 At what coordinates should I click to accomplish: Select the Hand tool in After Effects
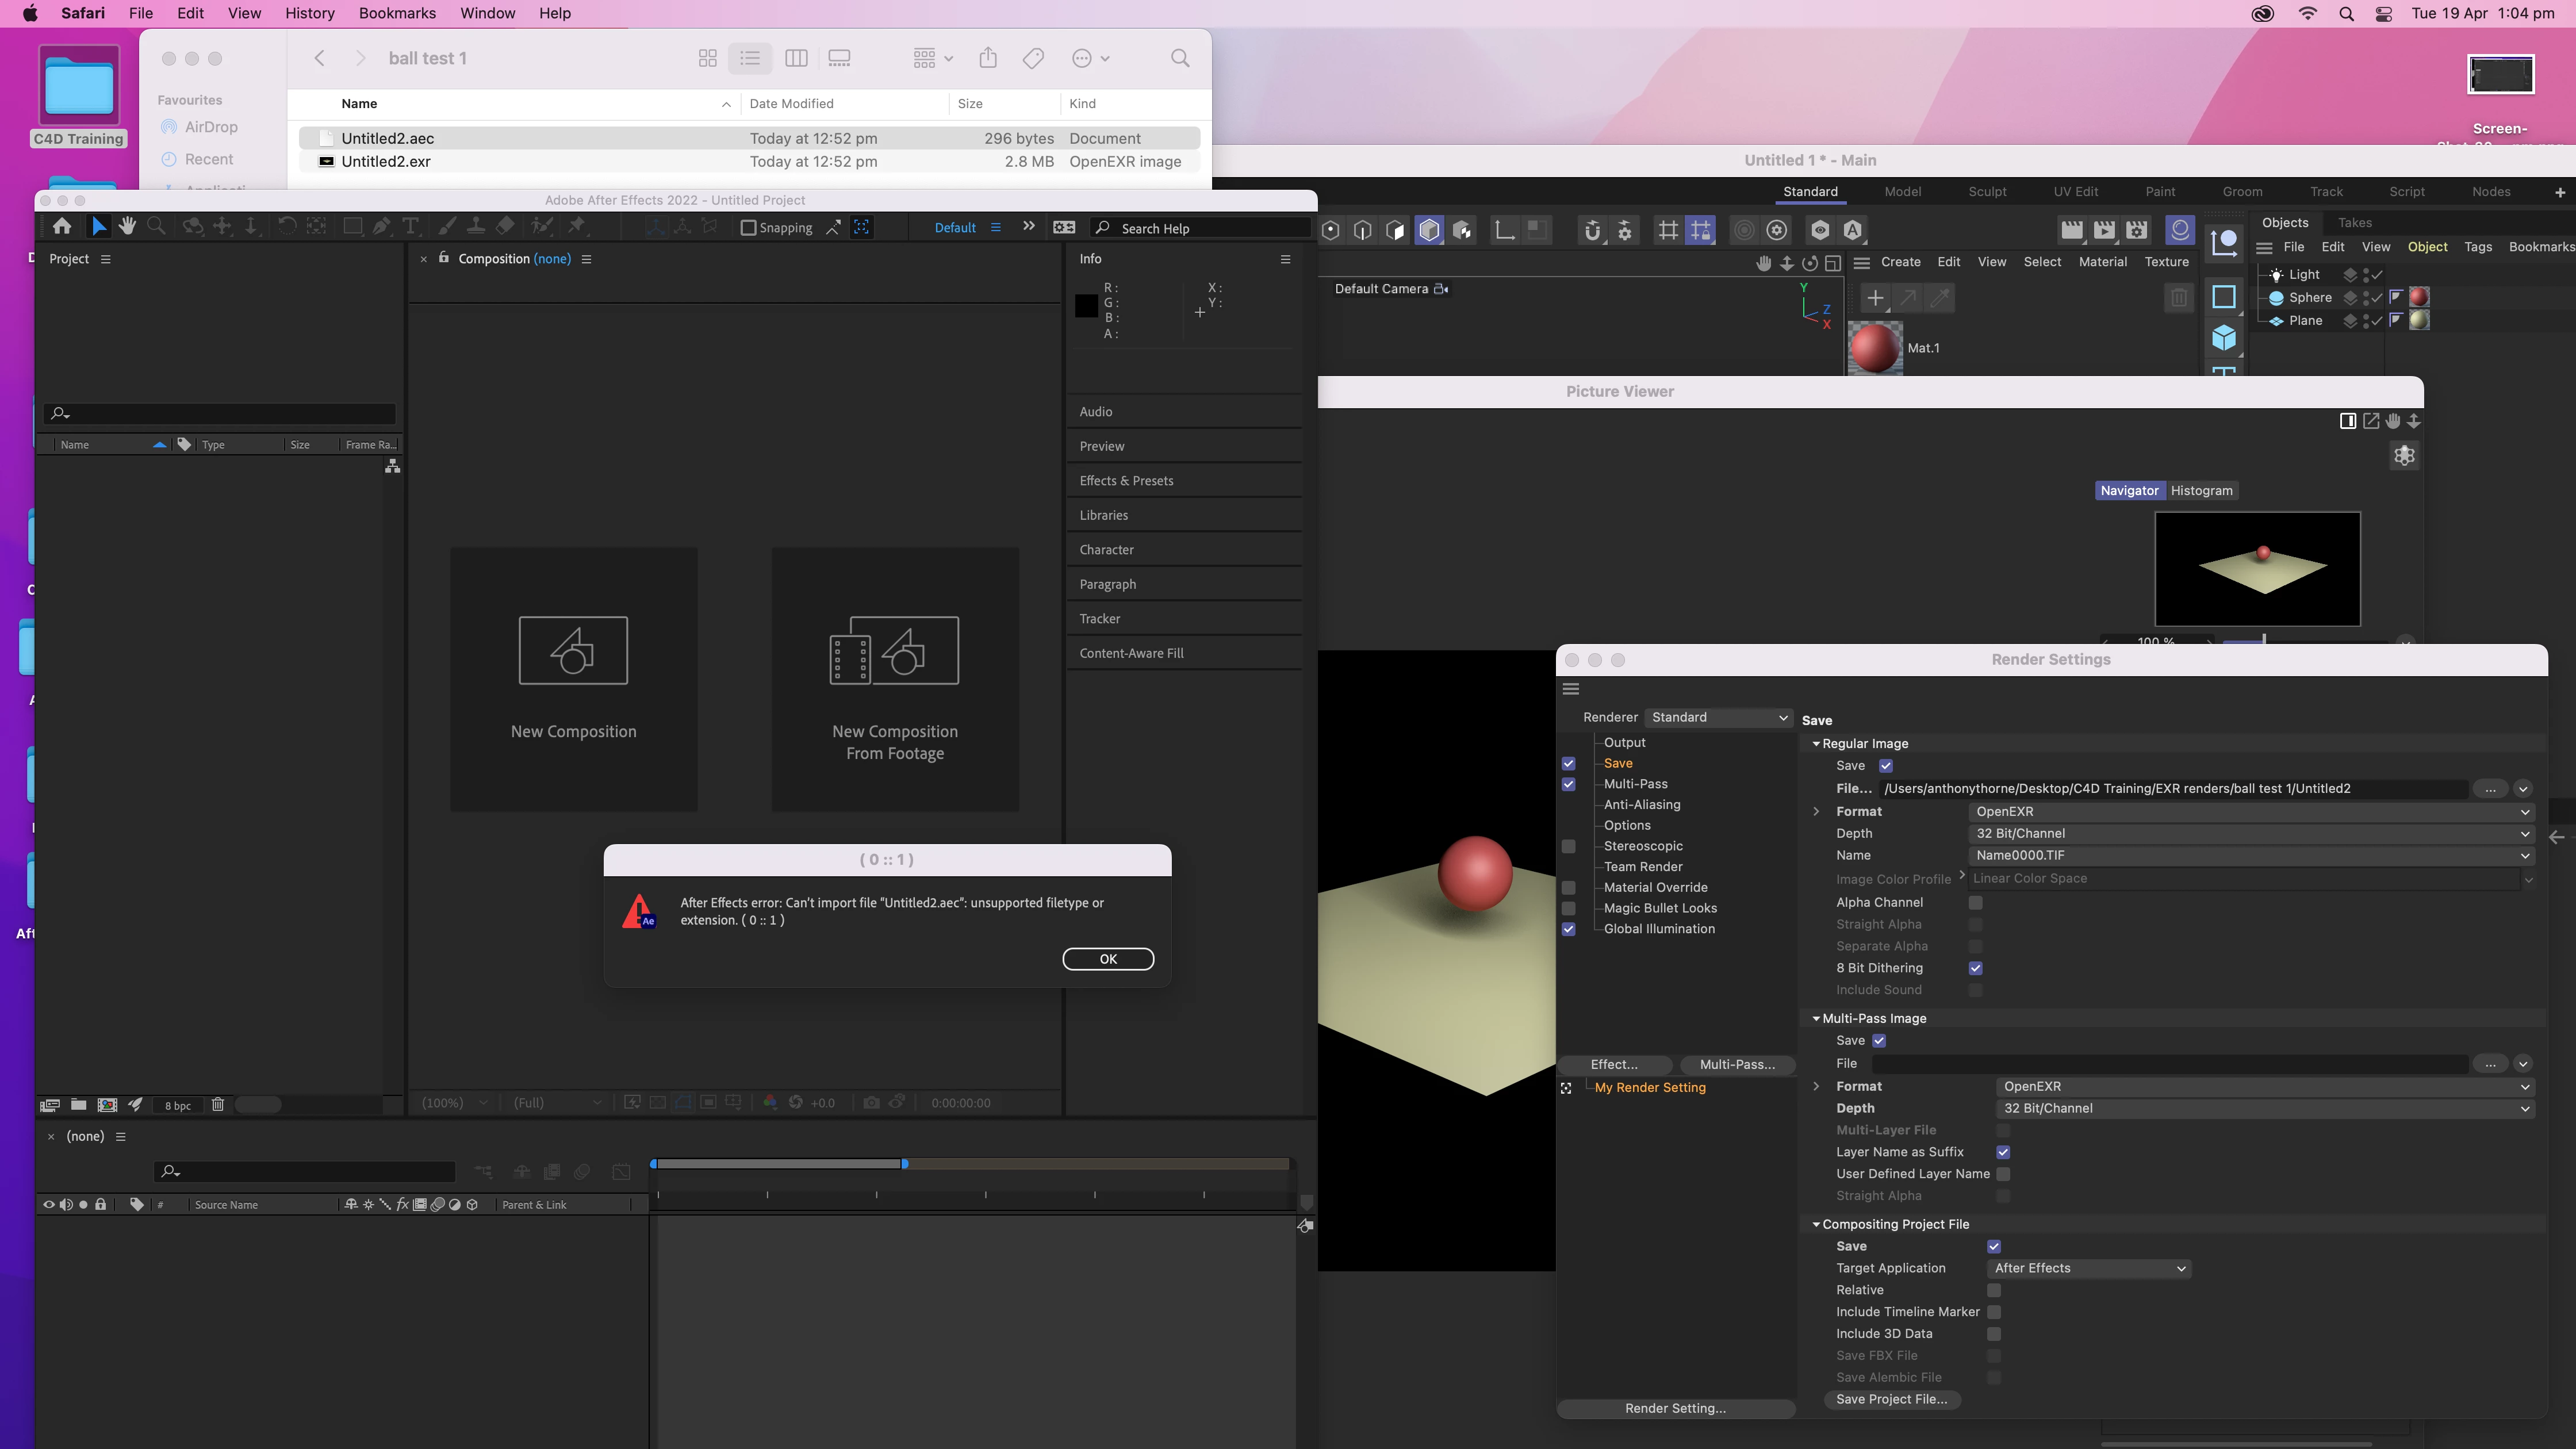click(x=127, y=227)
